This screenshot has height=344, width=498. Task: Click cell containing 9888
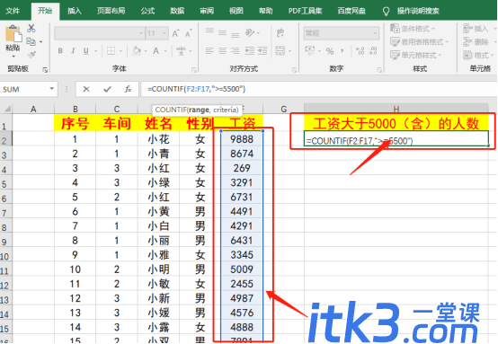[x=242, y=139]
